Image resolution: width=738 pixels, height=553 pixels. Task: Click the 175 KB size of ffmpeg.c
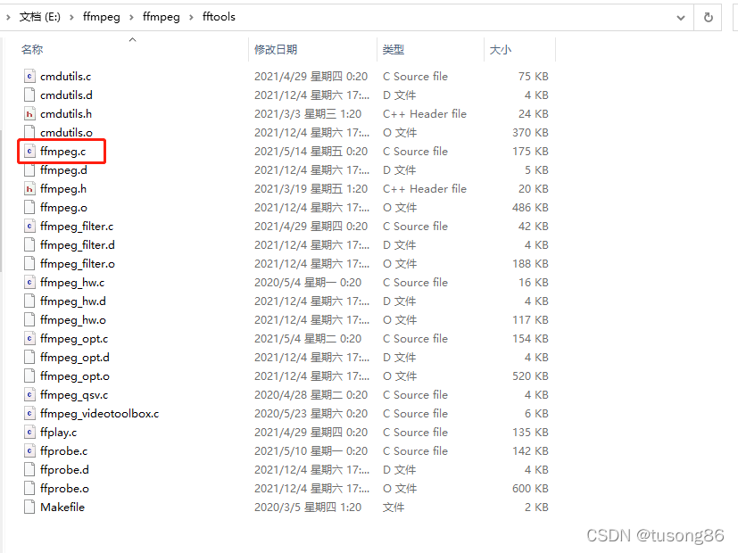pyautogui.click(x=530, y=152)
